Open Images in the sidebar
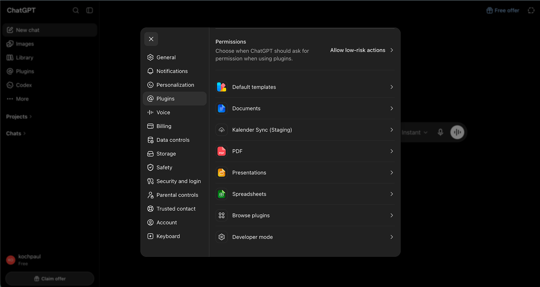 click(x=50, y=44)
